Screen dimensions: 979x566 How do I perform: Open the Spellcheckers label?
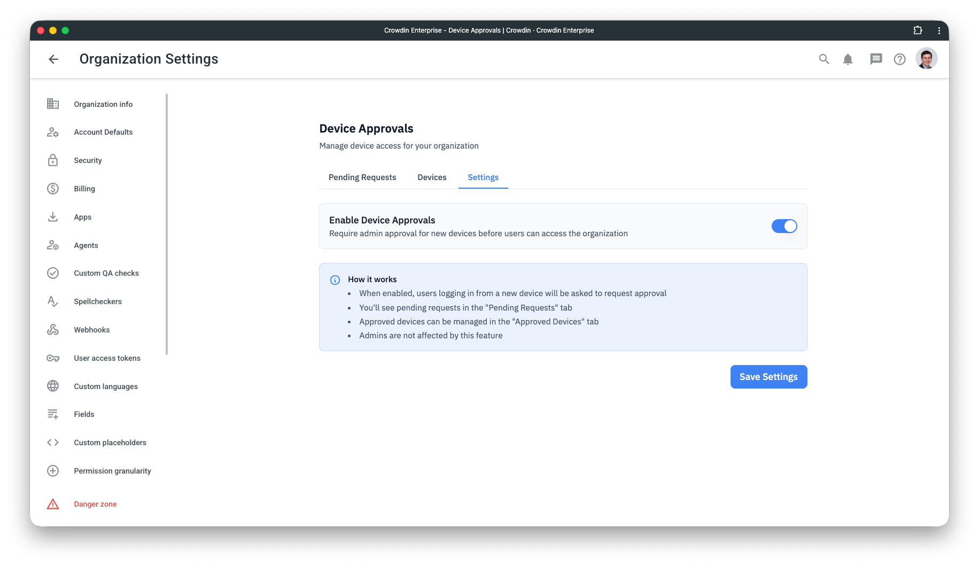click(x=98, y=301)
